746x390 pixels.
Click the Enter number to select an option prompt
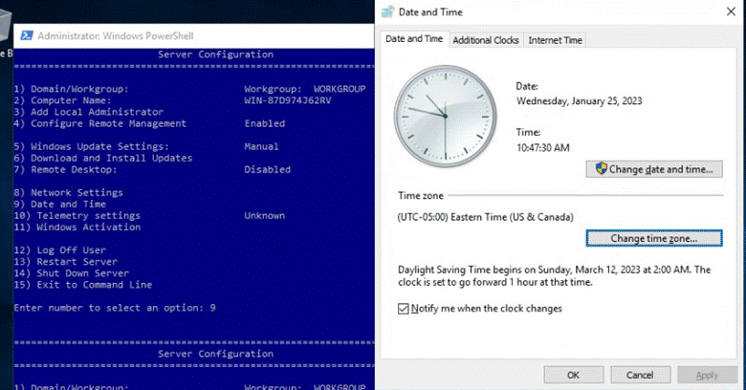pos(115,308)
